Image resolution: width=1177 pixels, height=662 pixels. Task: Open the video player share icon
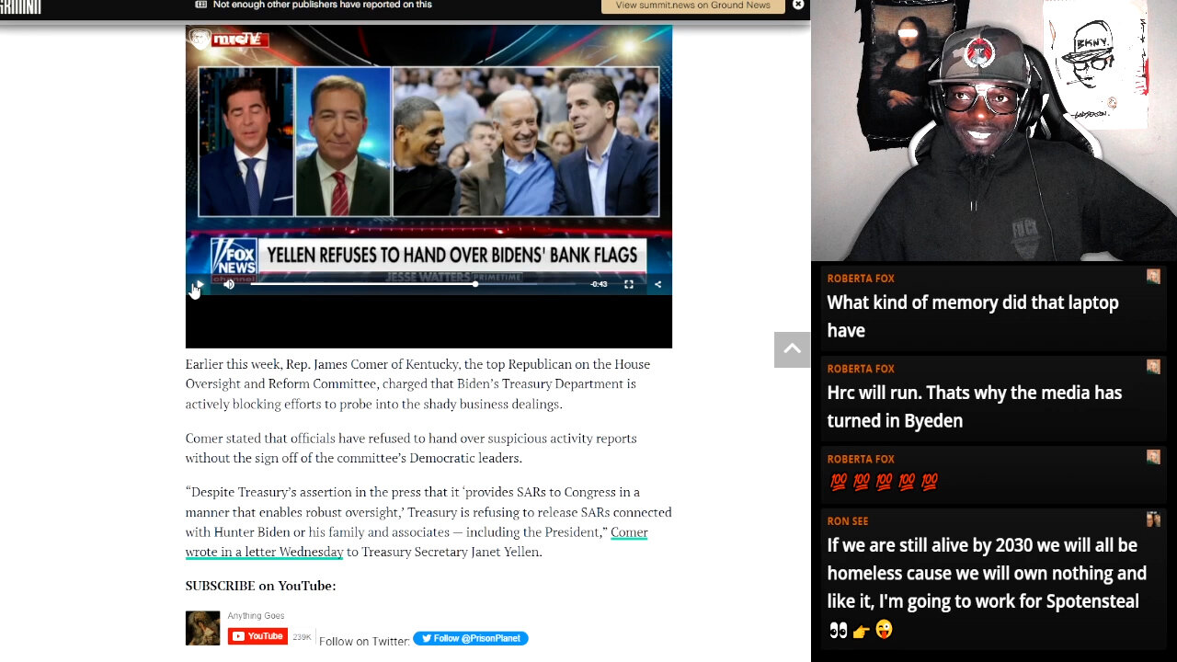pyautogui.click(x=657, y=284)
